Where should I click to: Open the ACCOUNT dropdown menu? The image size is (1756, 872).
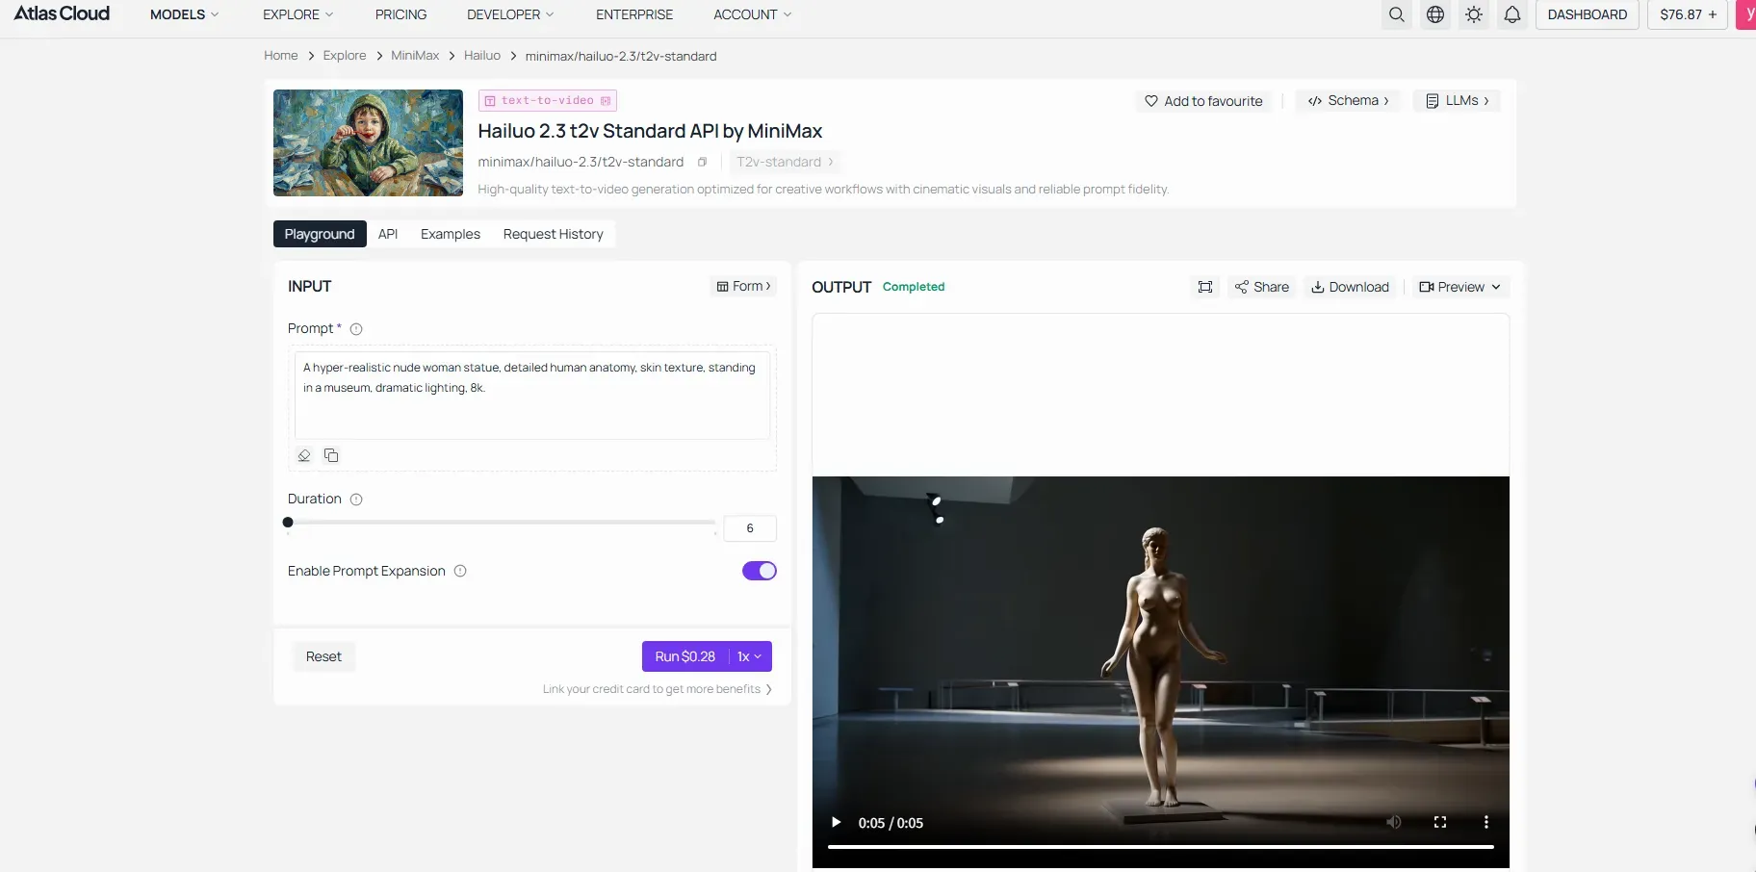click(752, 14)
